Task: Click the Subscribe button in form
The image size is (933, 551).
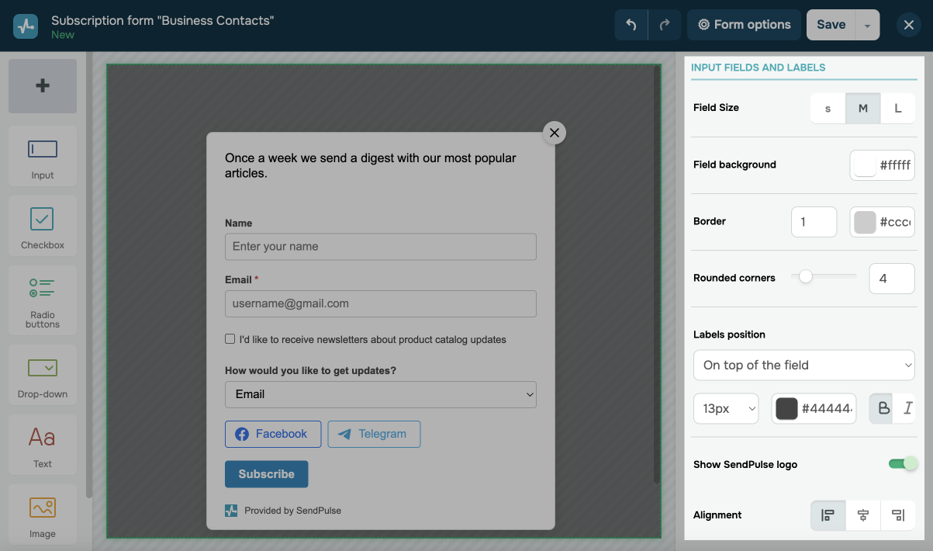Action: click(266, 474)
